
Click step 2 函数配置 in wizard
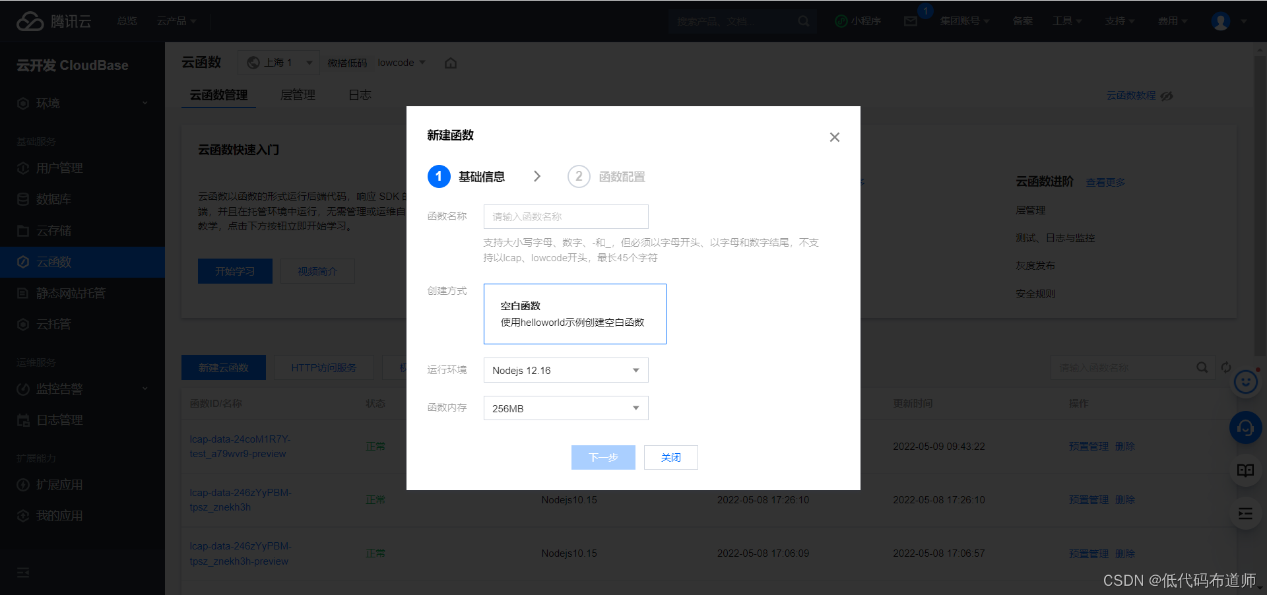(x=606, y=176)
